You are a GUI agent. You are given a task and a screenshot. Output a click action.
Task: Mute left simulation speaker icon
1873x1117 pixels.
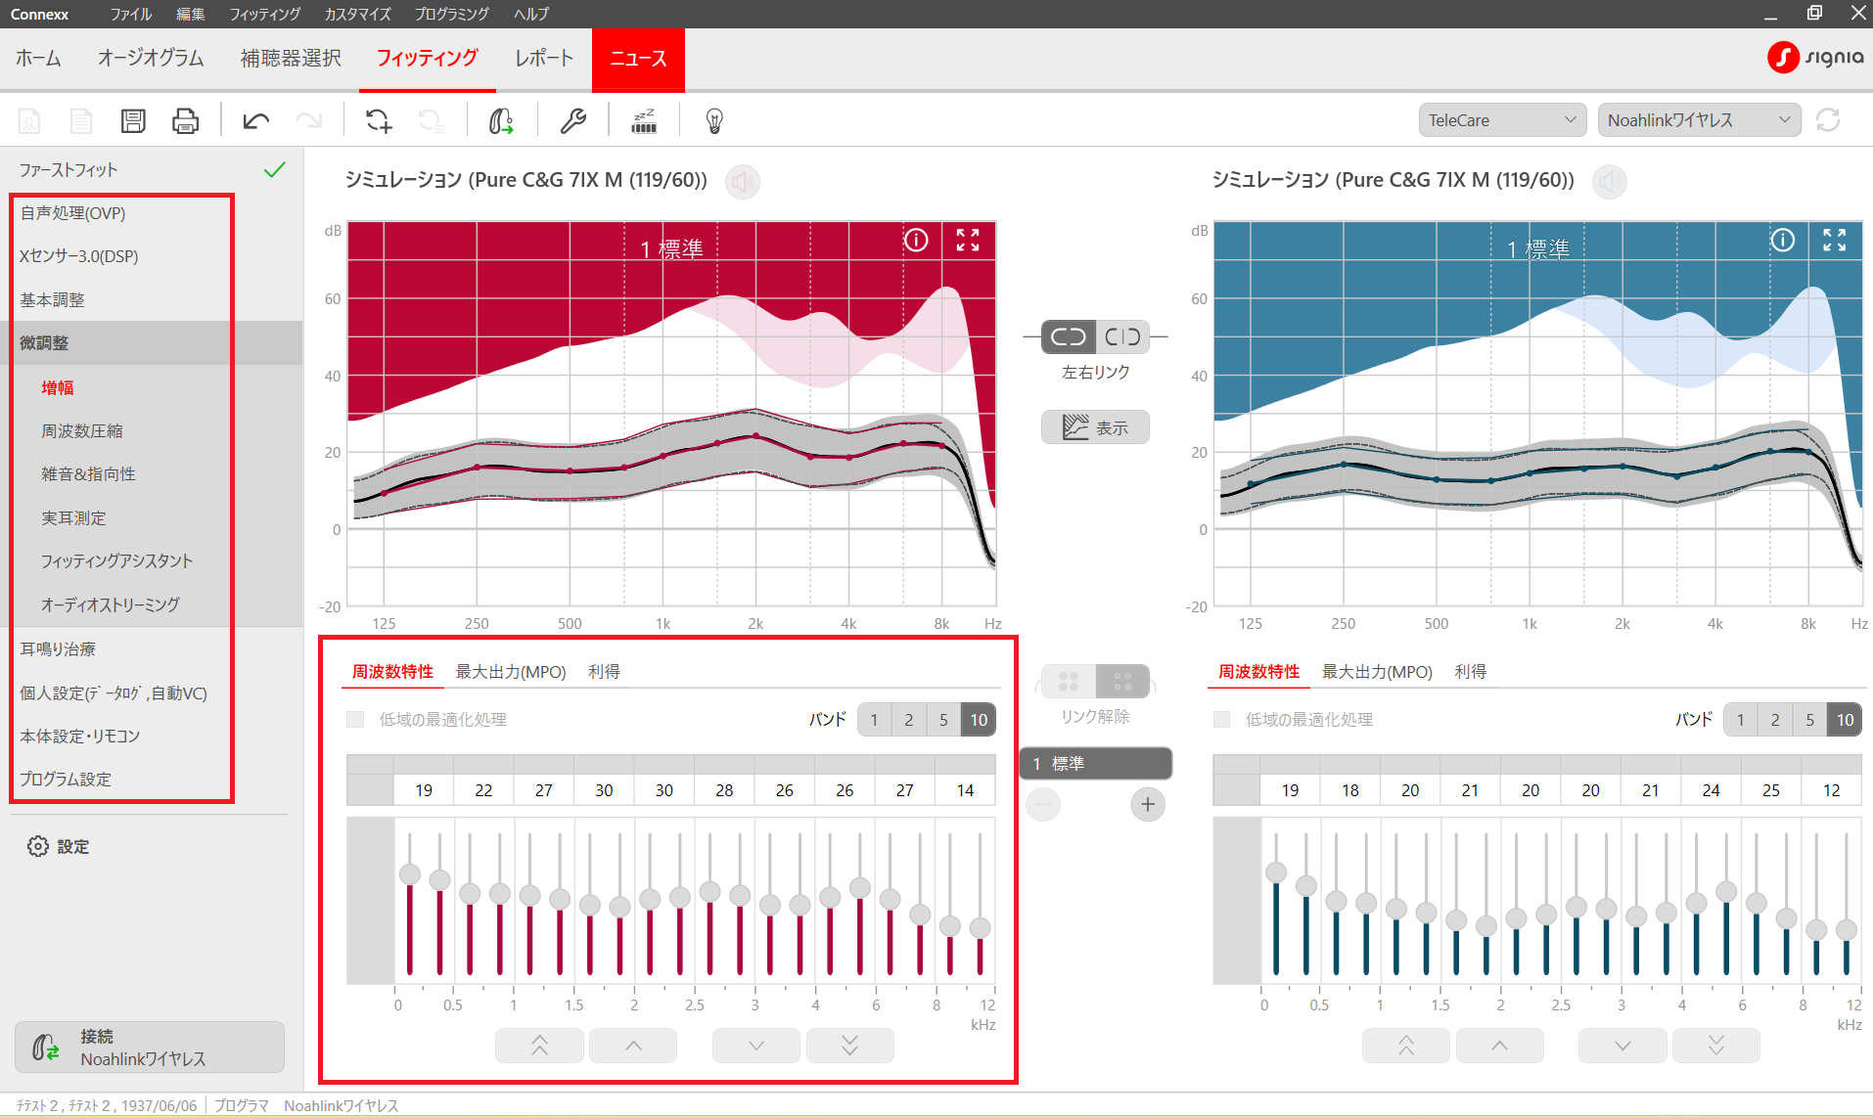coord(743,181)
